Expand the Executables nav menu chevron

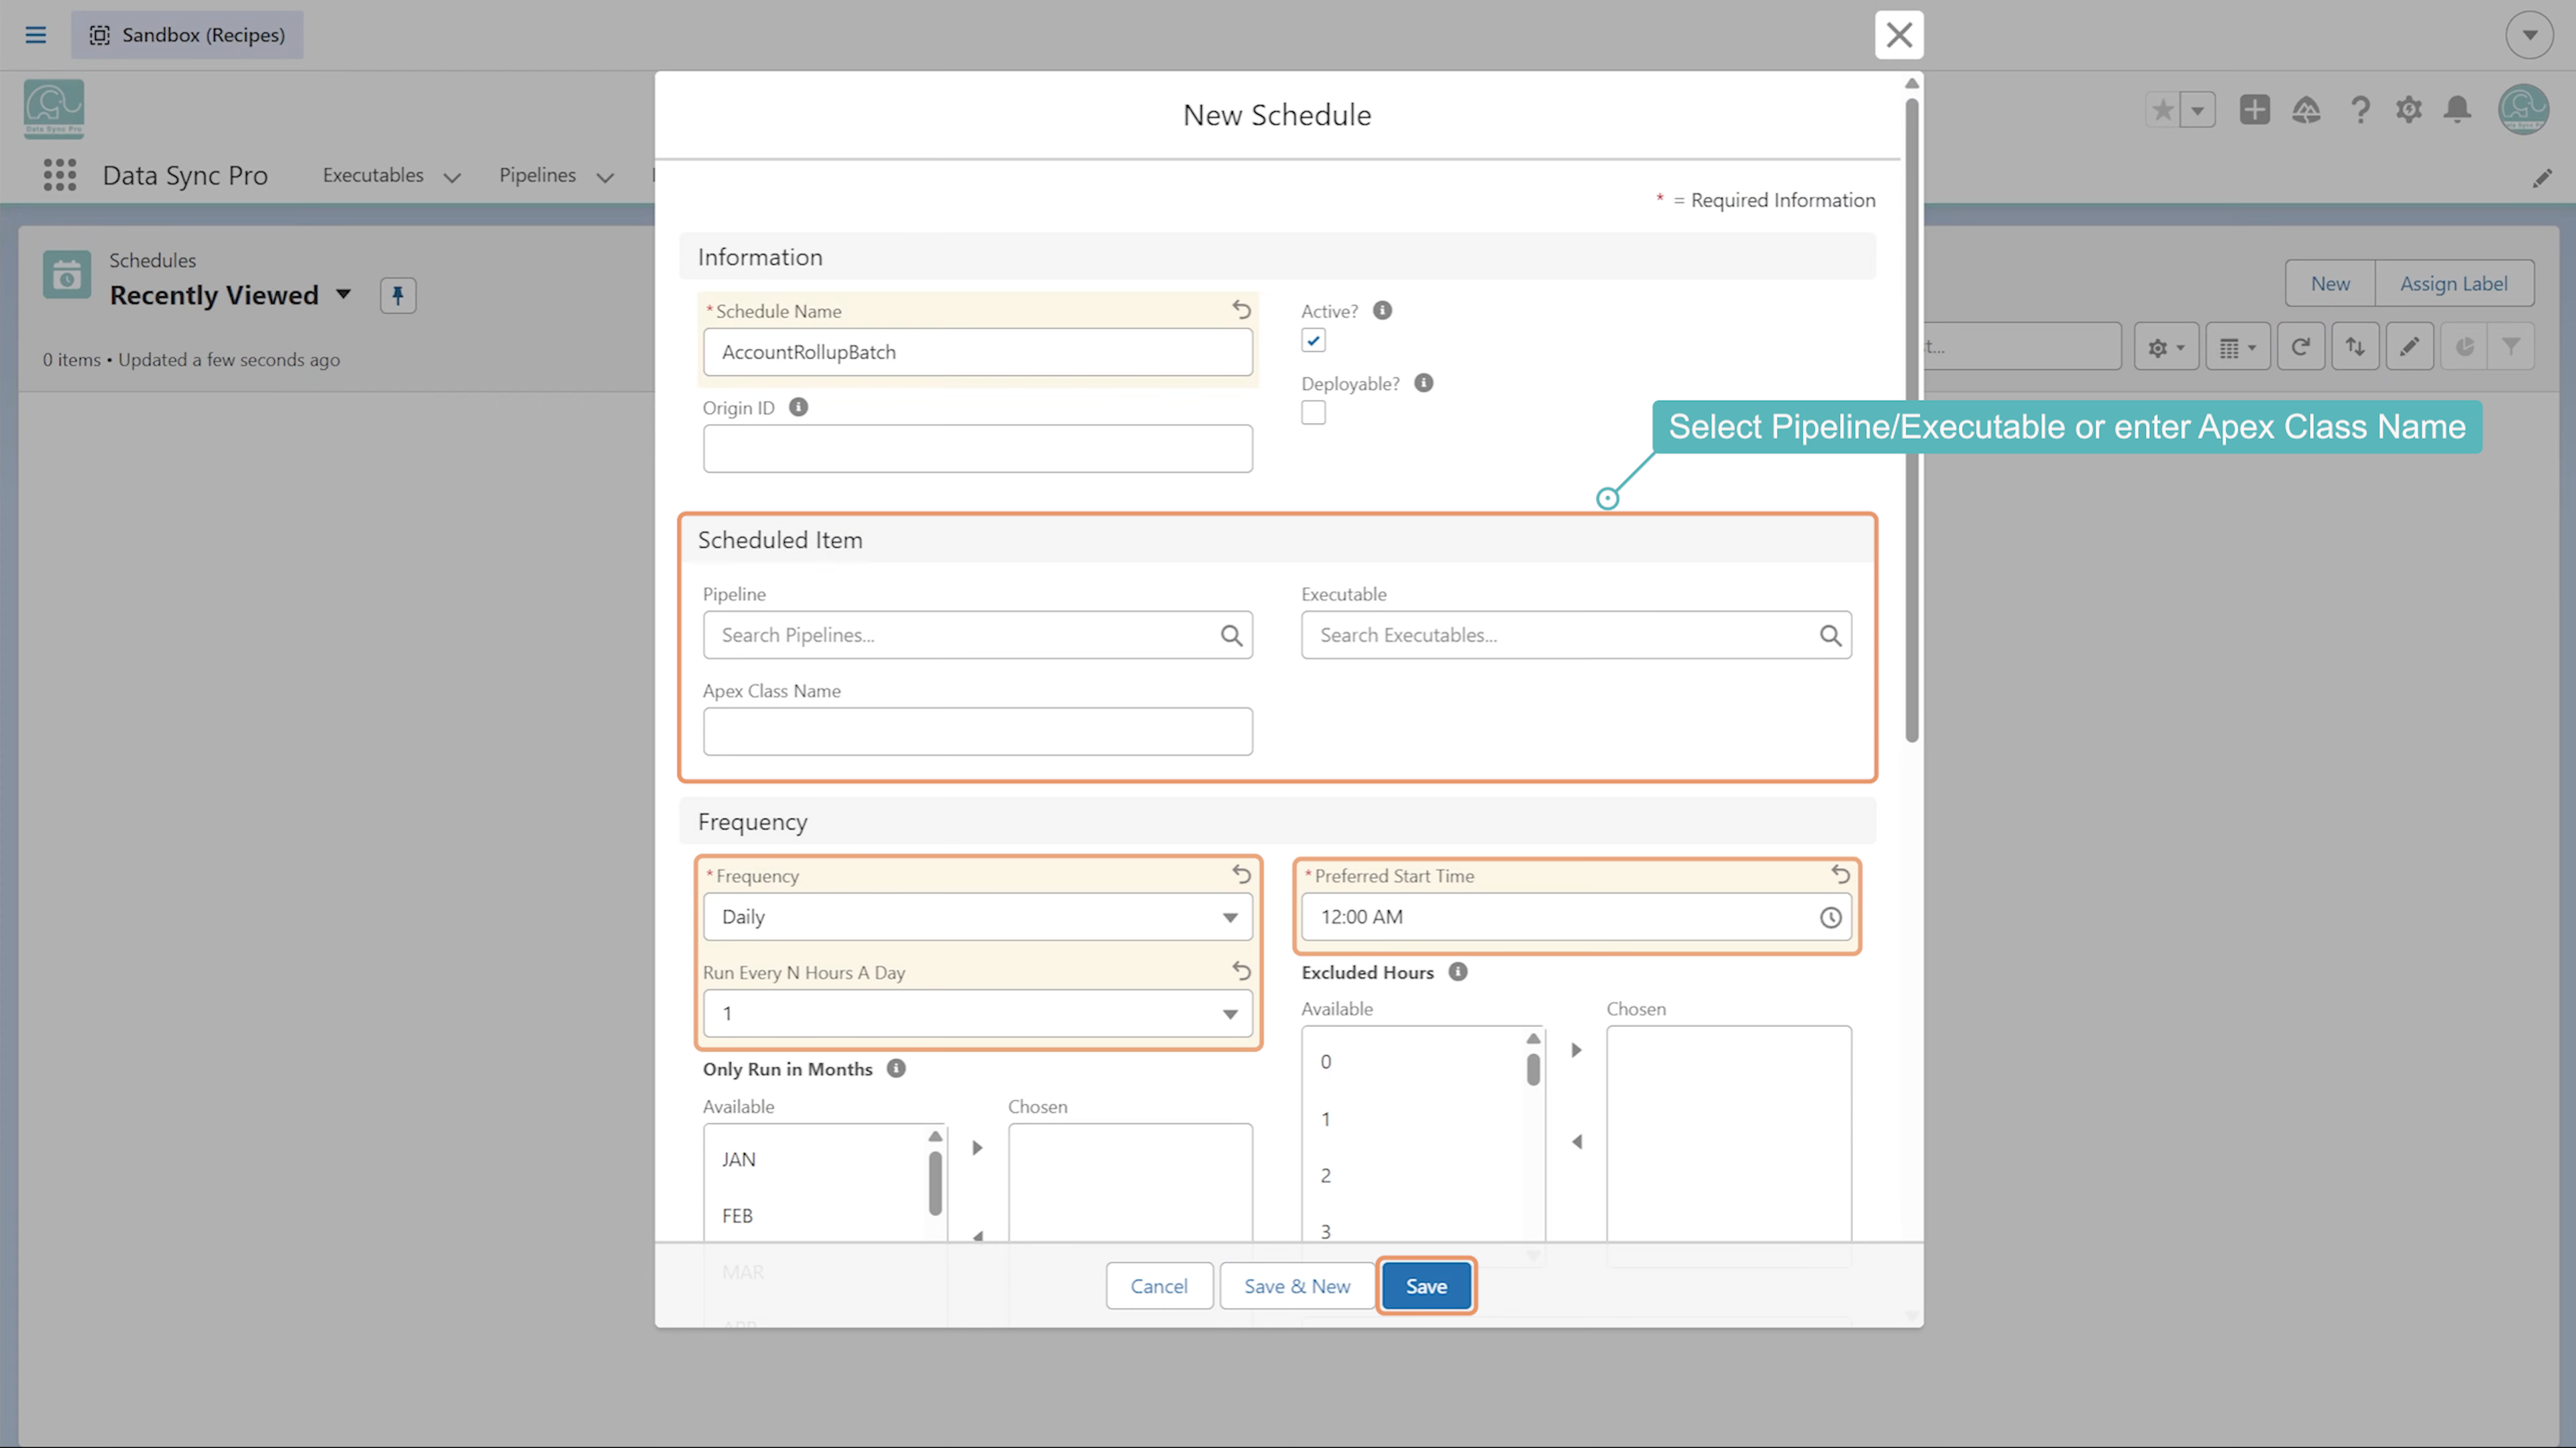(452, 178)
